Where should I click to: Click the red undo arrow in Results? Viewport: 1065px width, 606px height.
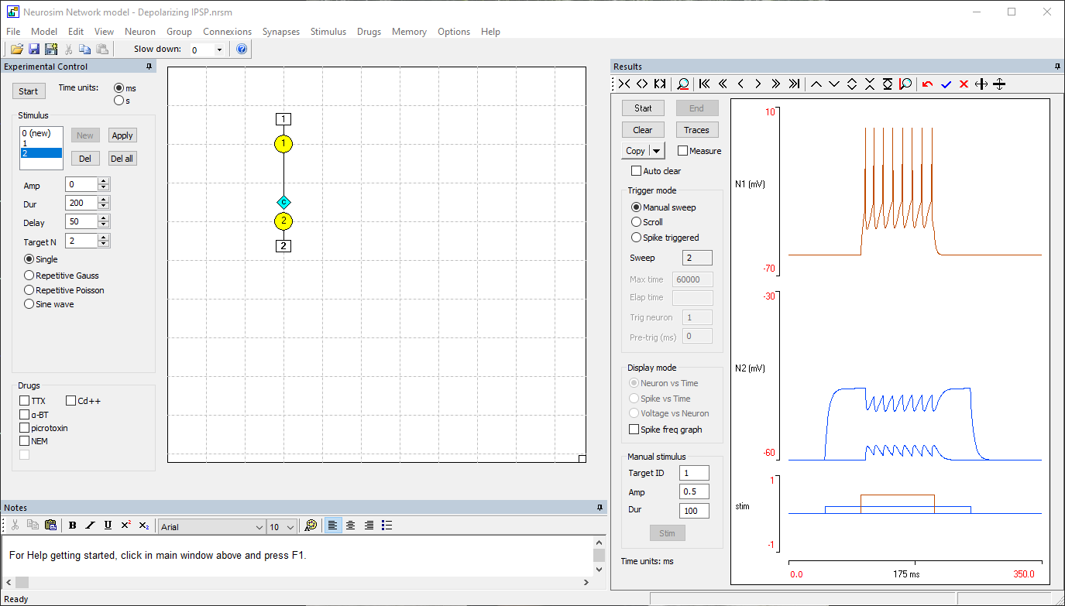(927, 84)
